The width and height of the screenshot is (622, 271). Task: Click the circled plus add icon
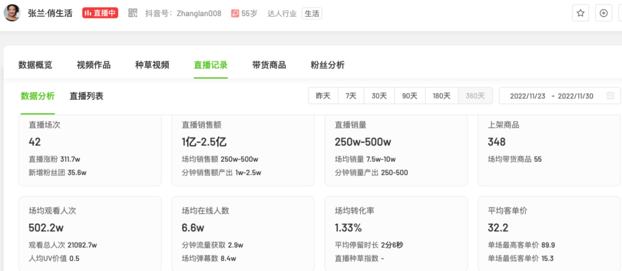coord(604,13)
